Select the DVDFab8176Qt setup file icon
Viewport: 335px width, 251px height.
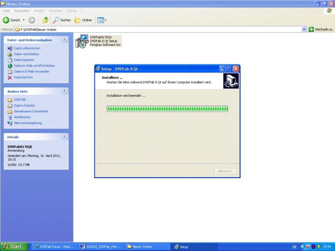[x=82, y=41]
